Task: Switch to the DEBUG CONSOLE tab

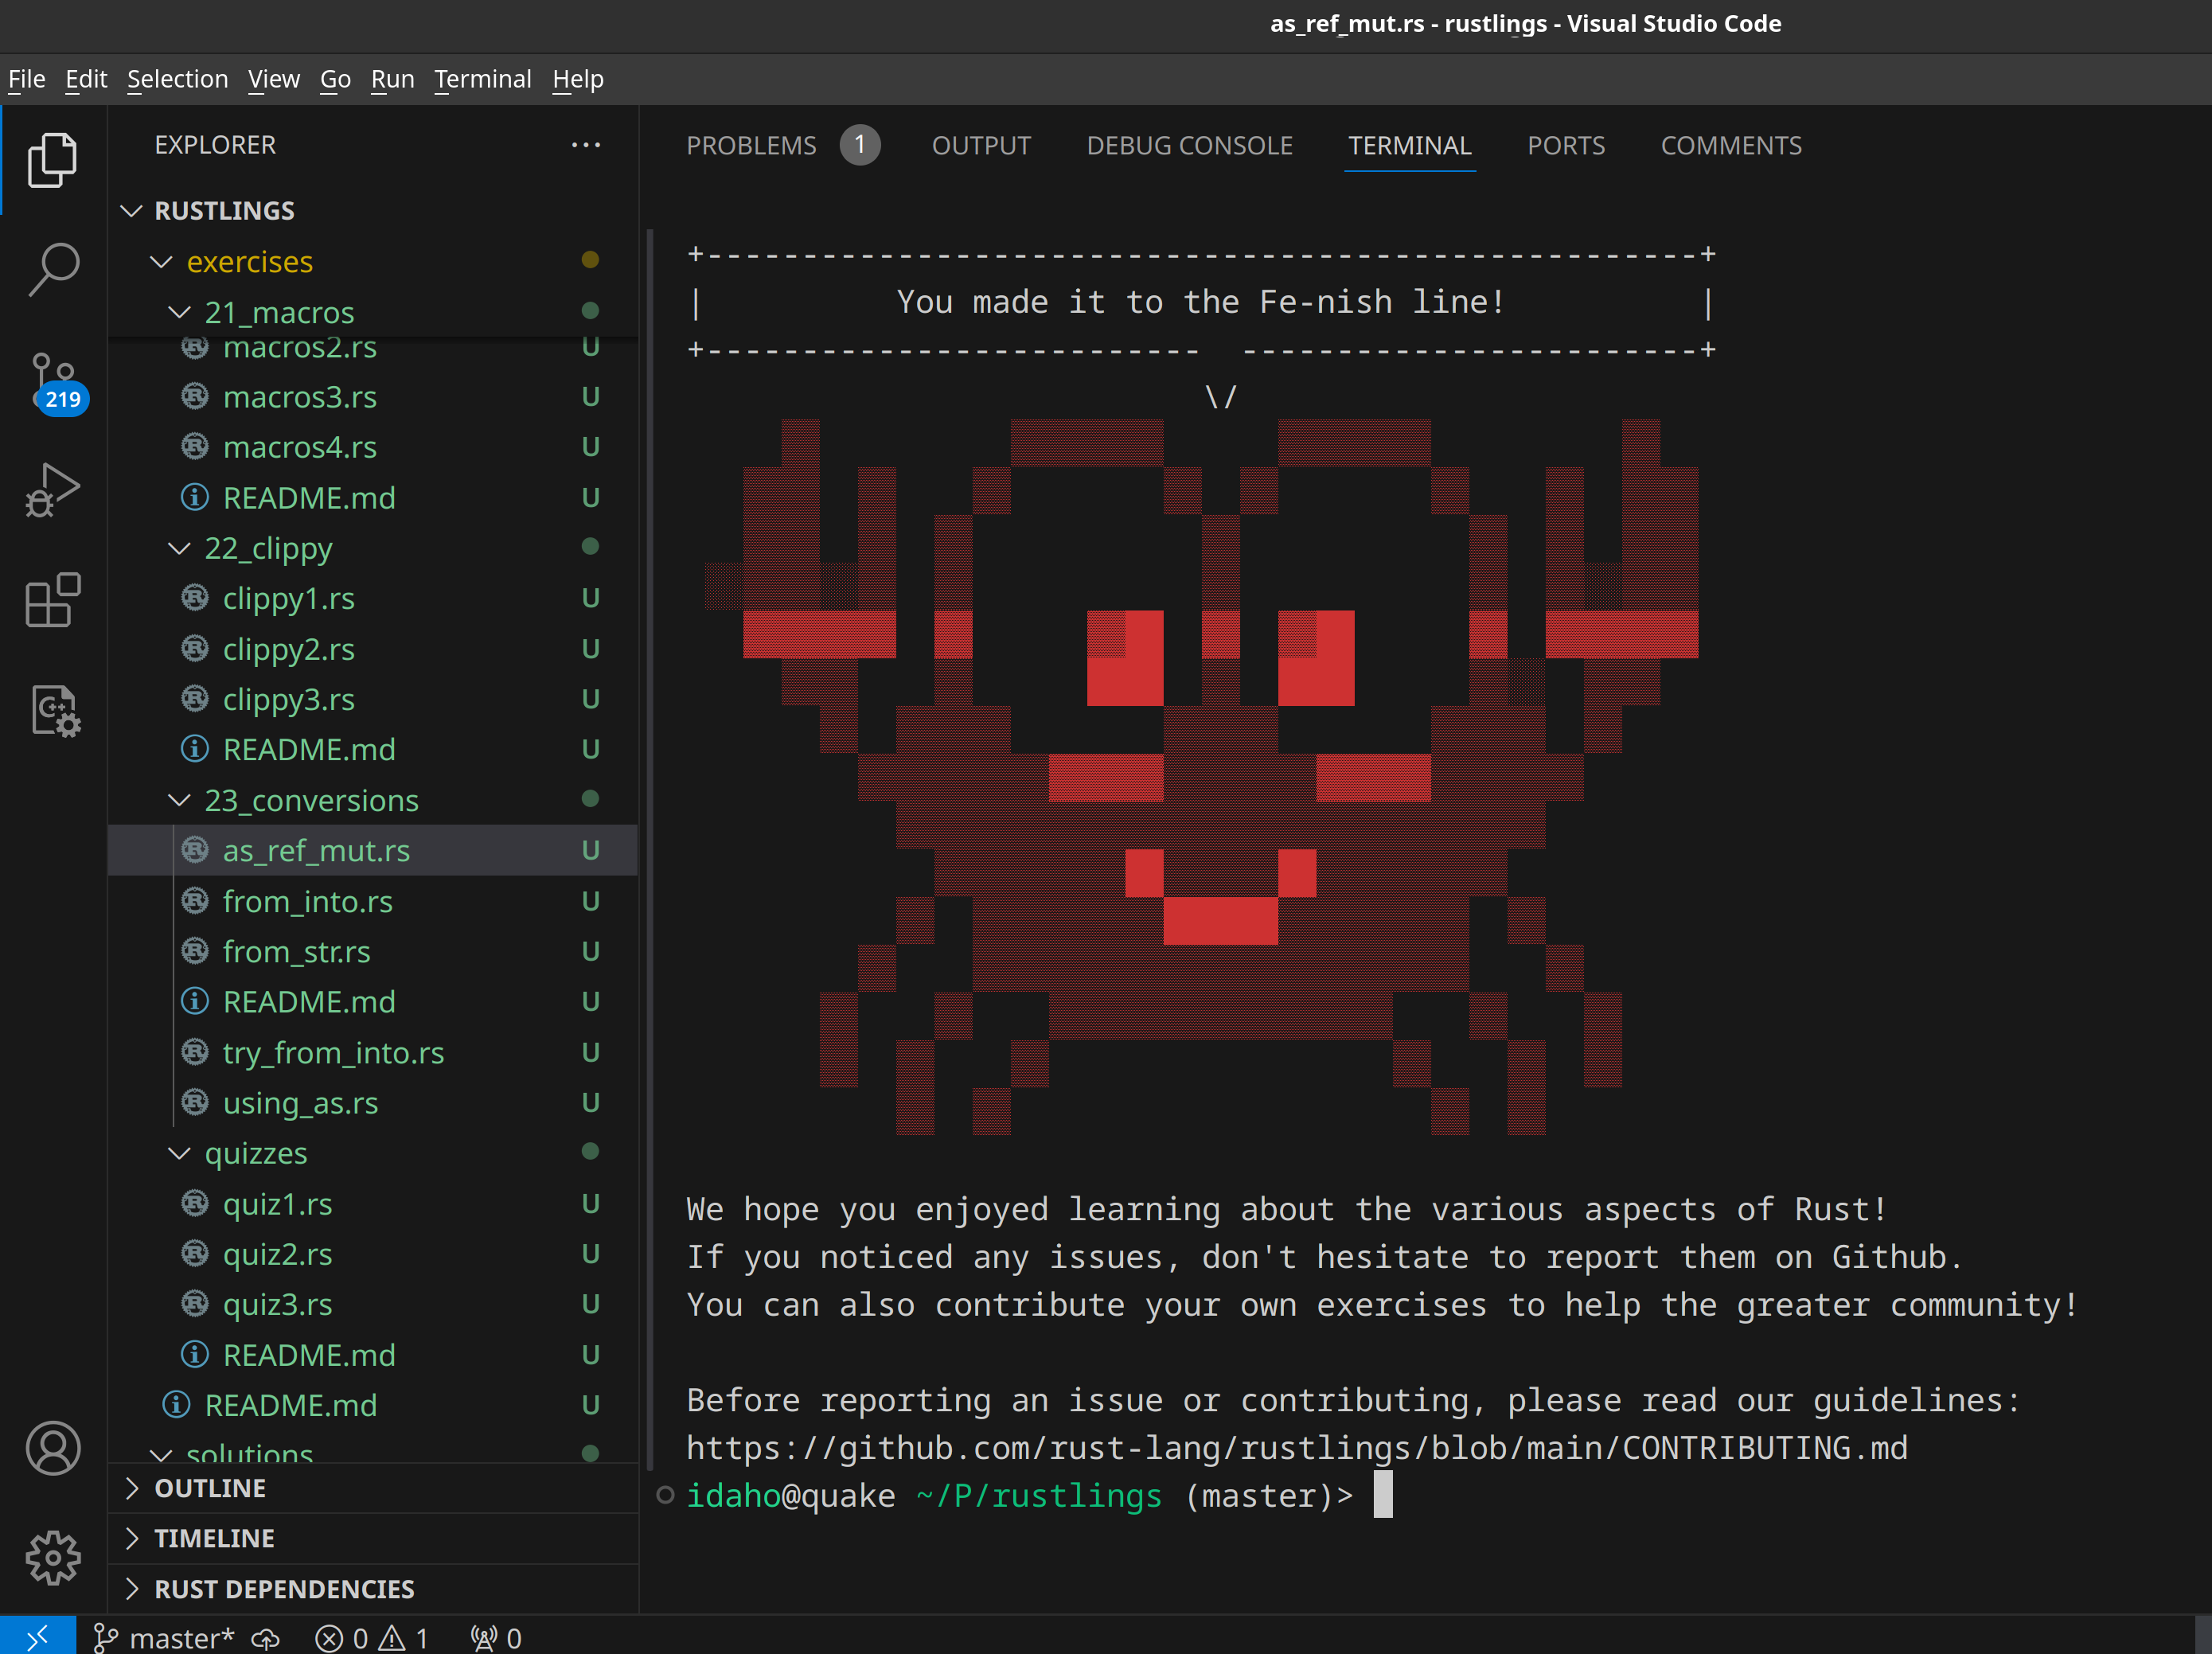Action: point(1189,146)
